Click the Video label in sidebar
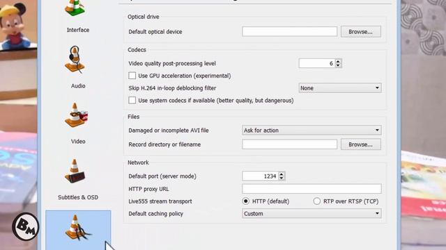 point(78,141)
